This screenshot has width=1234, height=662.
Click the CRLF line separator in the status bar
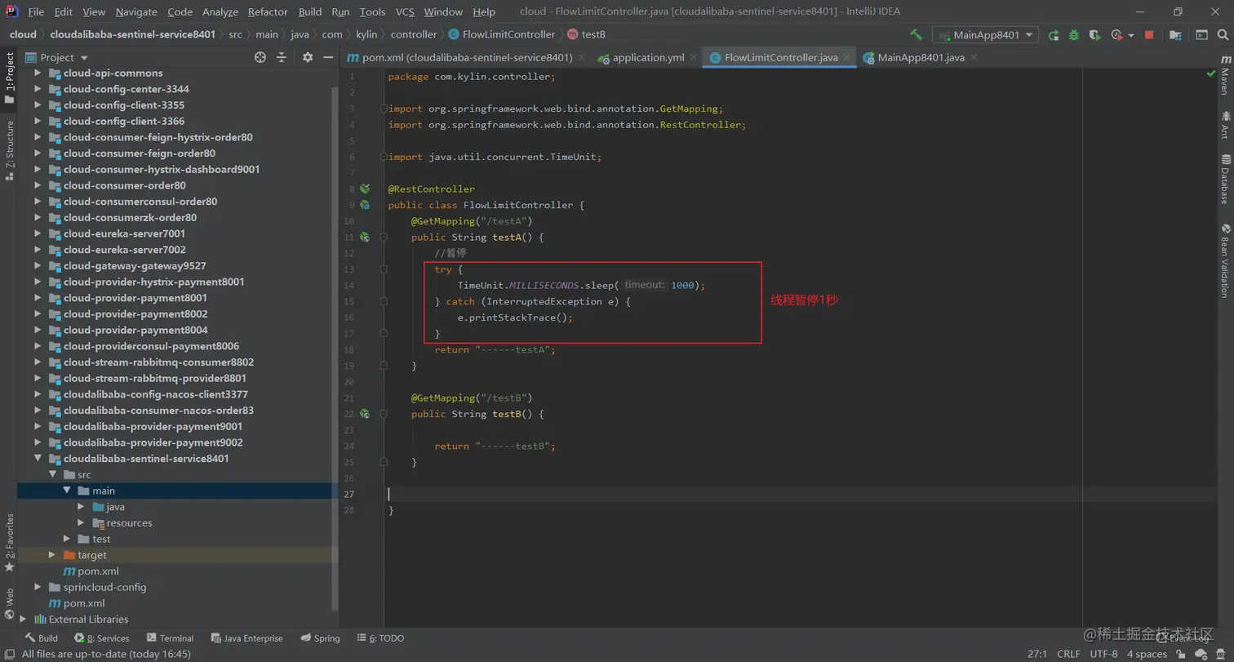click(x=1068, y=654)
